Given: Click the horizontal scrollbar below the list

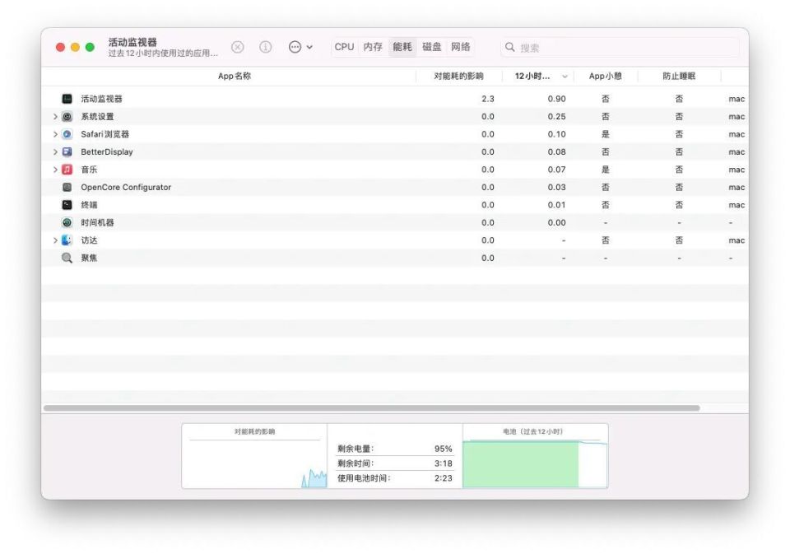Looking at the screenshot, I should tap(371, 407).
